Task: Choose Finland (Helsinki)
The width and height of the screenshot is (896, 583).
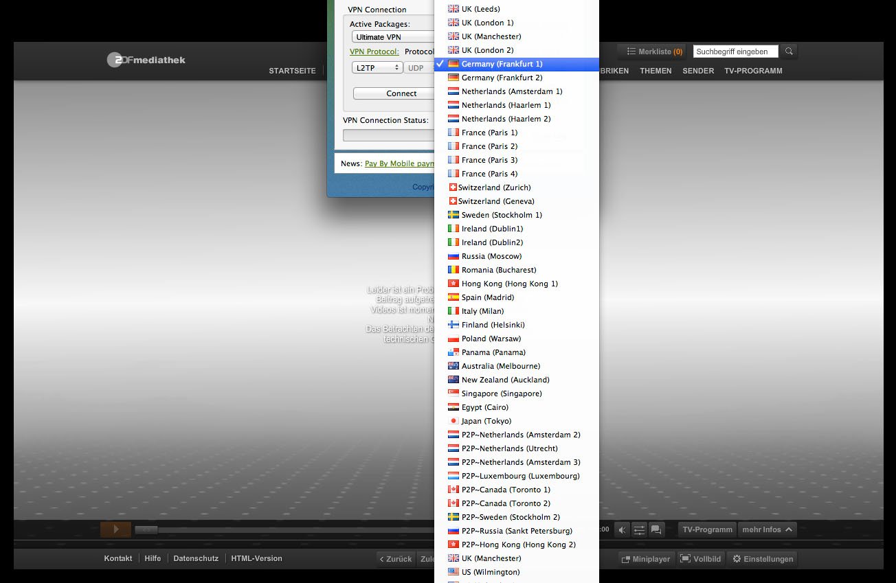Action: pyautogui.click(x=517, y=325)
